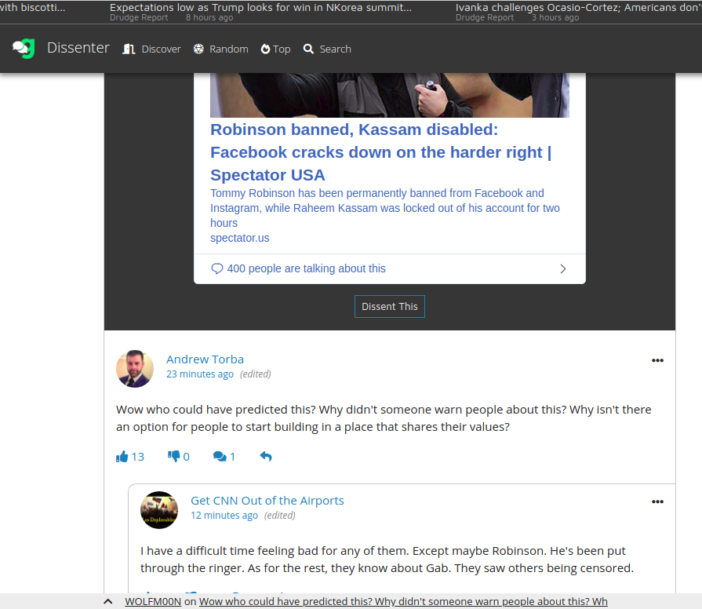Image resolution: width=702 pixels, height=609 pixels.
Task: Click the 12 minutes ago timestamp
Action: click(224, 516)
